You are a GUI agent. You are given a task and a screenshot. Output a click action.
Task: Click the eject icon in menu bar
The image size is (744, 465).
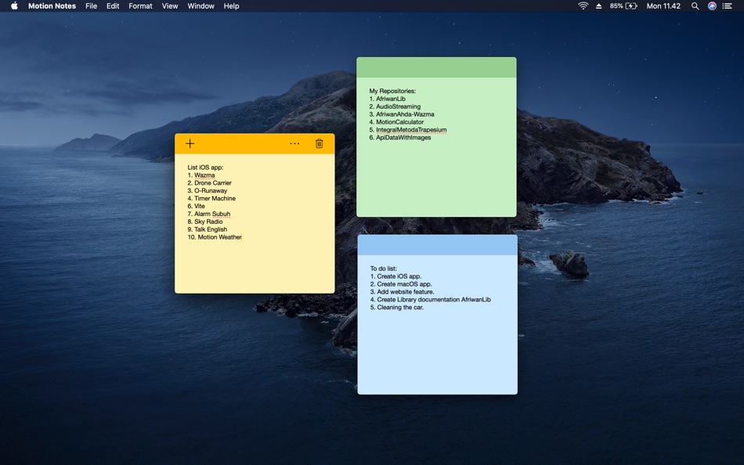599,6
